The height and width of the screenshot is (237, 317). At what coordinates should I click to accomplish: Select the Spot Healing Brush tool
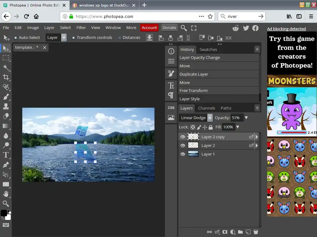[6, 87]
